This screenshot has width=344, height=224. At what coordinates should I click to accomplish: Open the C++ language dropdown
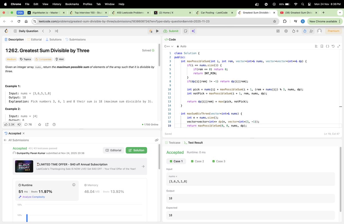(169, 46)
